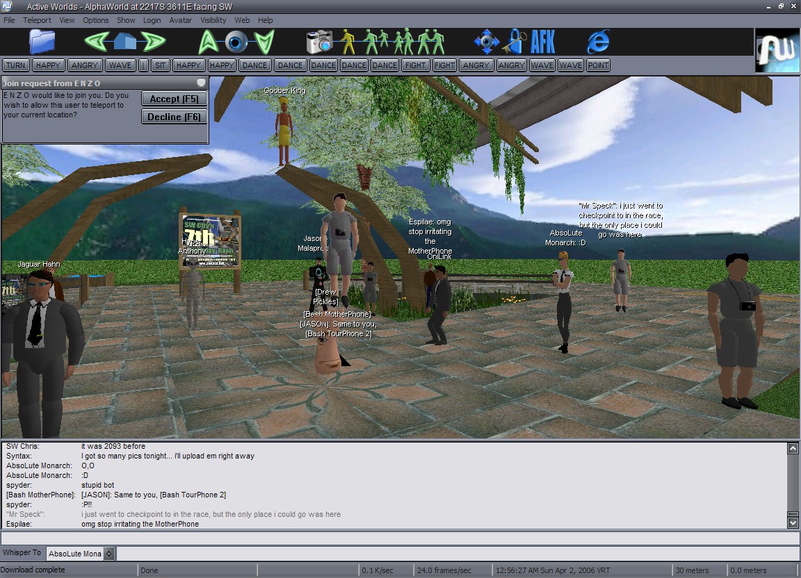Decline the E N Z O join request

pos(175,117)
